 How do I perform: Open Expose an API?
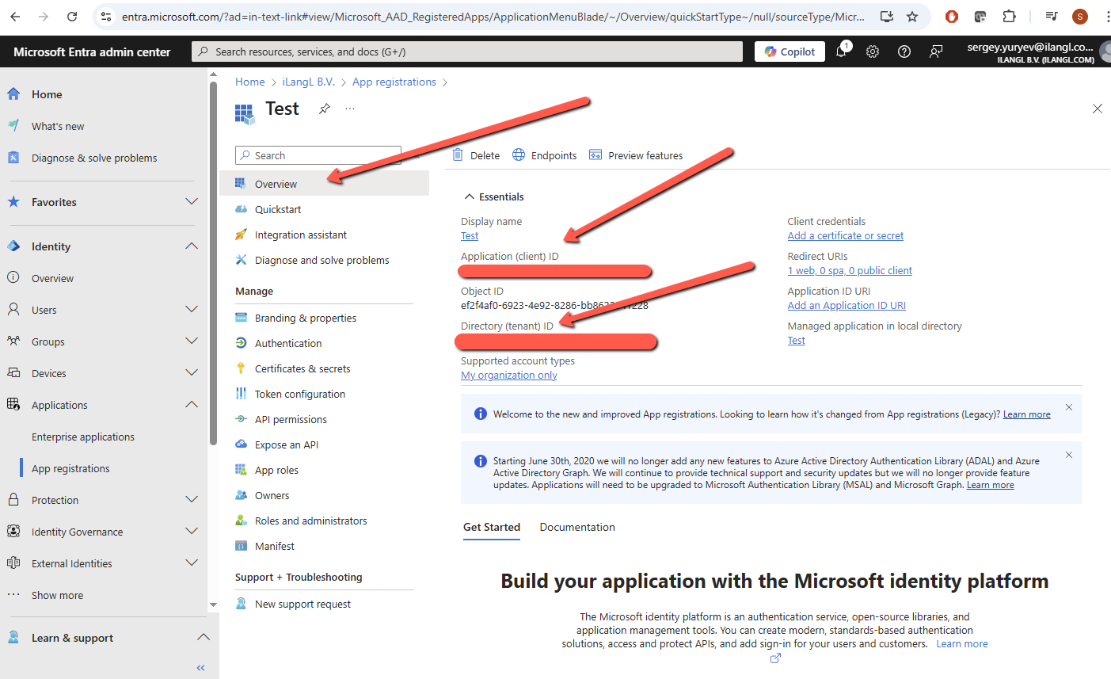287,444
